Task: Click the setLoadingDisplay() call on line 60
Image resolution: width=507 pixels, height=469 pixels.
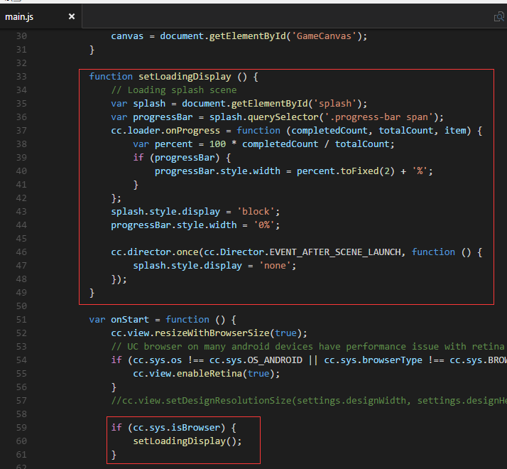Action: click(187, 441)
